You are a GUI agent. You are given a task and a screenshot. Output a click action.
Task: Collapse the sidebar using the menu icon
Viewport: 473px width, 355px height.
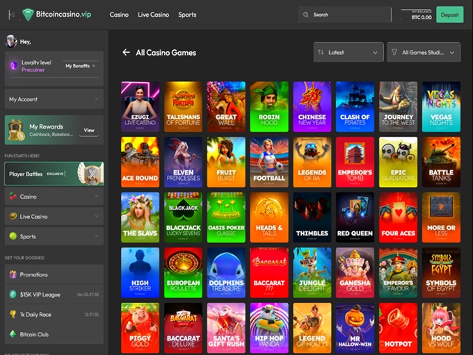pos(11,15)
